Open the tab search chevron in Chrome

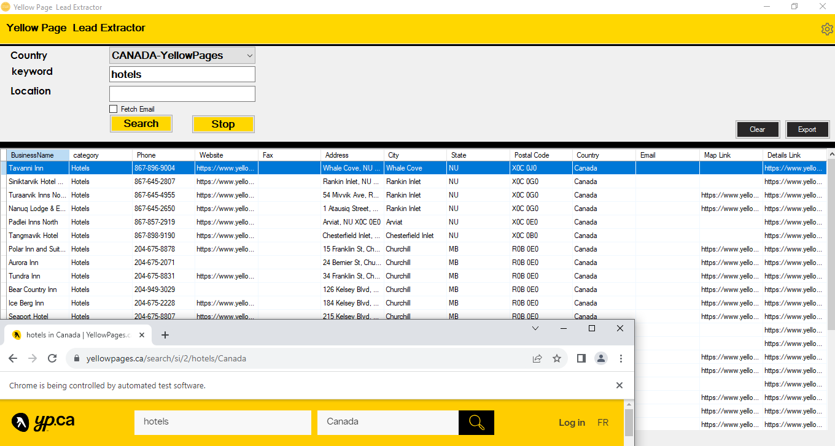535,328
